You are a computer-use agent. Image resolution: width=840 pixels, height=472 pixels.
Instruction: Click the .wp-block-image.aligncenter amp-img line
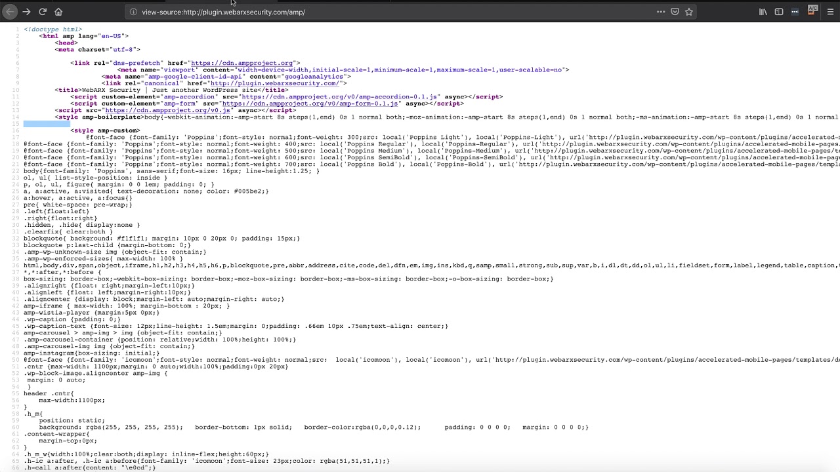pyautogui.click(x=95, y=374)
